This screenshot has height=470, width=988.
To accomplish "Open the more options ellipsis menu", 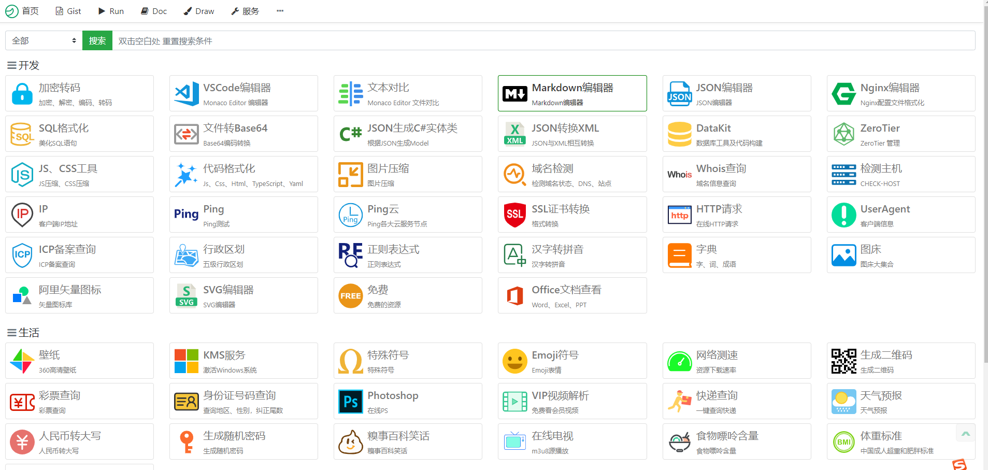I will click(x=280, y=11).
